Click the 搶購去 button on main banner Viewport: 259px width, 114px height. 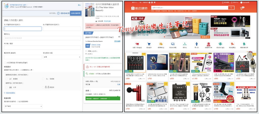[x=205, y=37]
